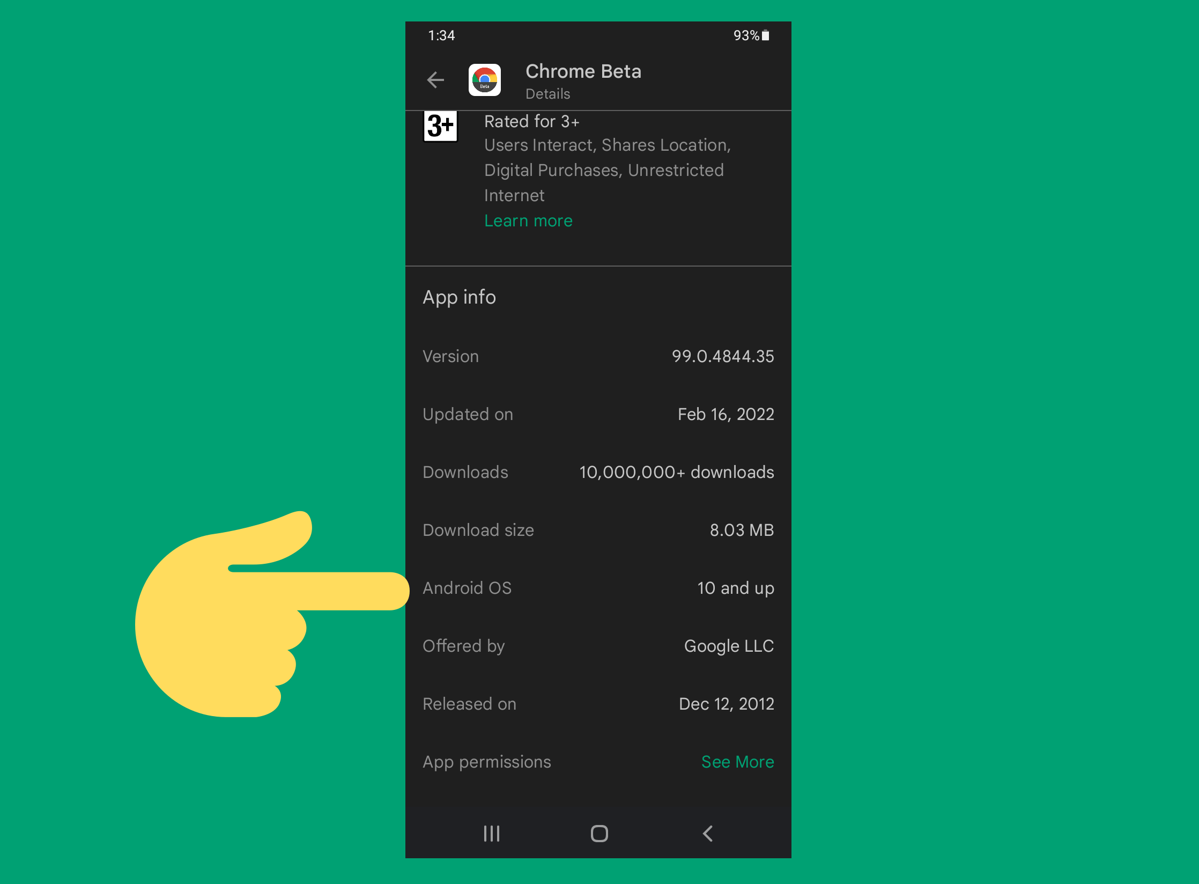This screenshot has width=1199, height=884.
Task: Tap the Released on Dec 12, 2012 row
Action: click(598, 704)
